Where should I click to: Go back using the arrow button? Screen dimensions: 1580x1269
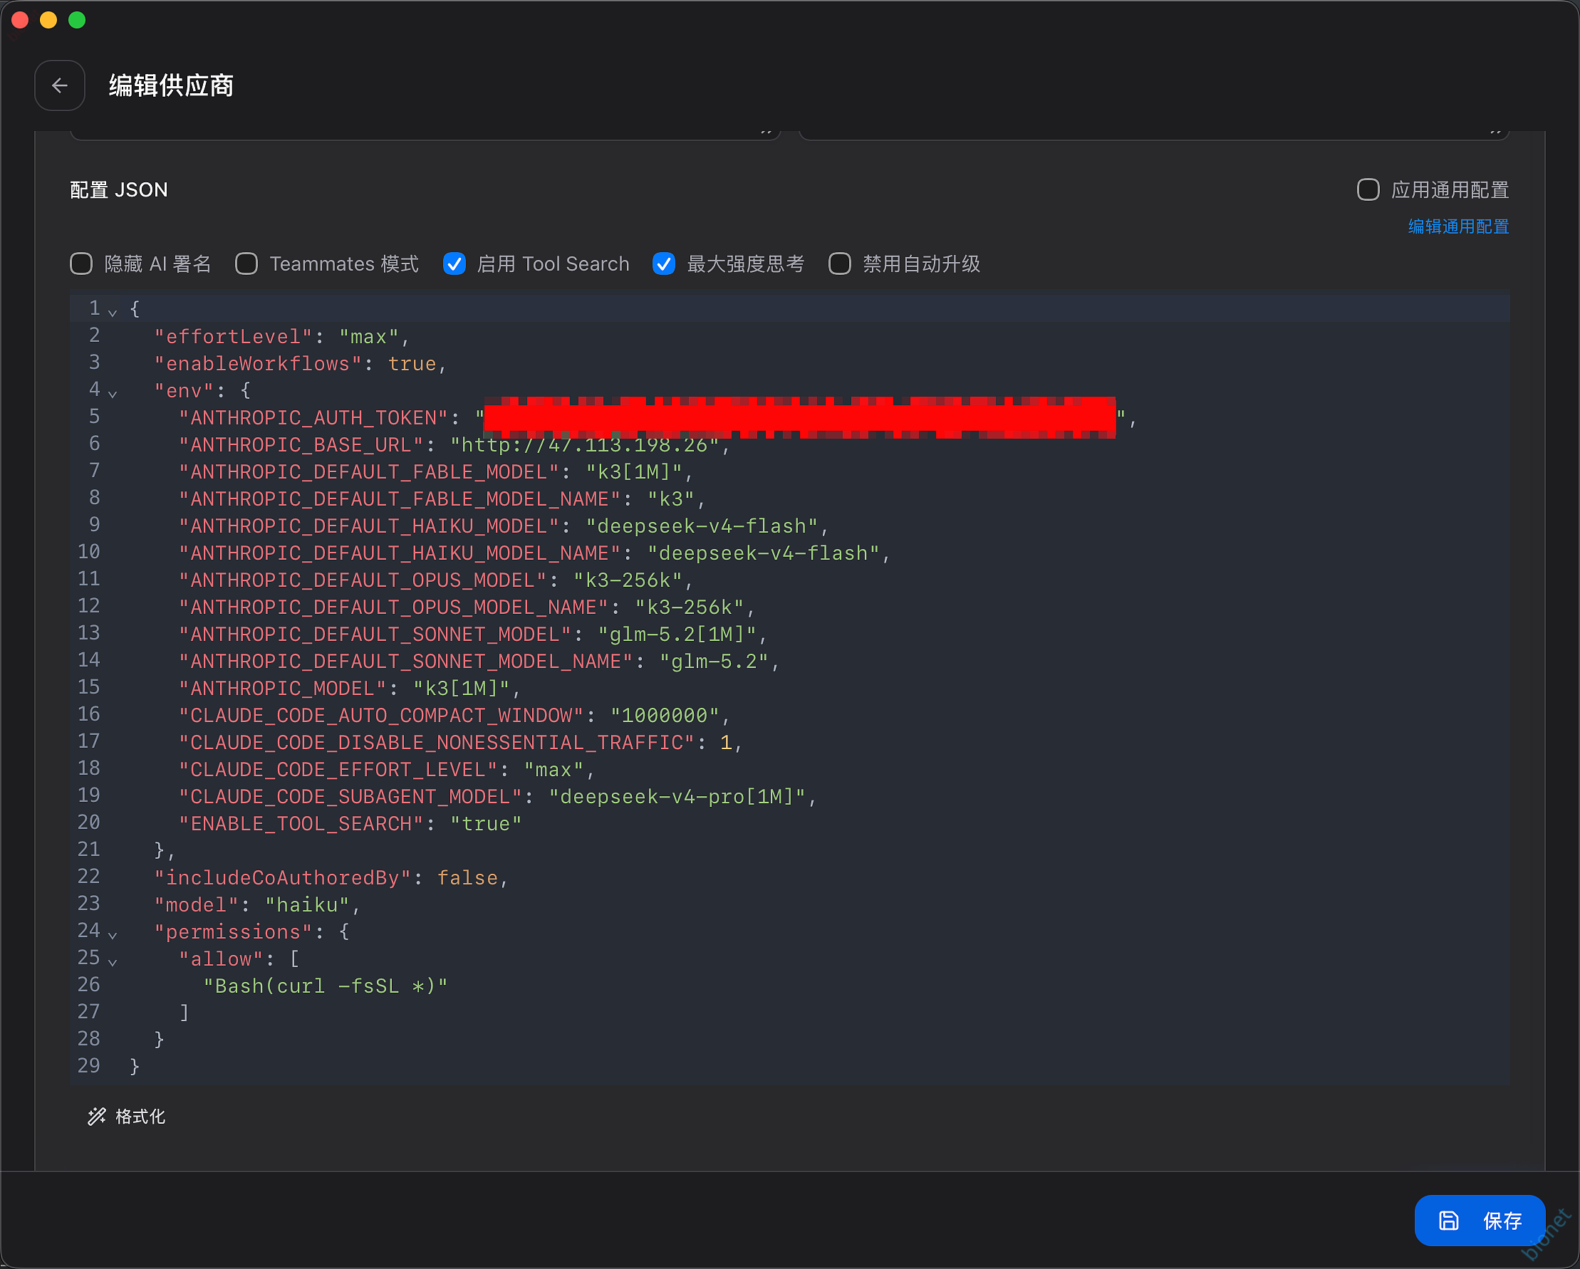[59, 85]
